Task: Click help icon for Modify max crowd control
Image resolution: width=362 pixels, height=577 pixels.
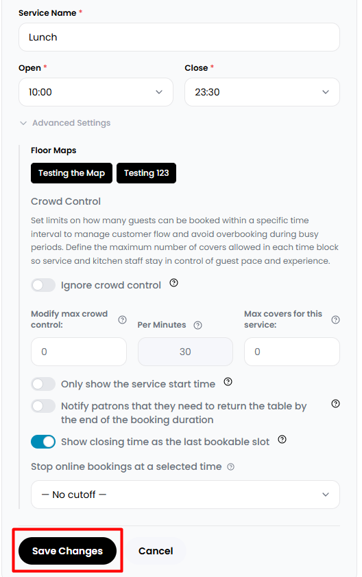Action: pos(122,320)
